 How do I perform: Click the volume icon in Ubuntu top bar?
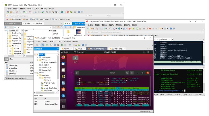point(144,52)
